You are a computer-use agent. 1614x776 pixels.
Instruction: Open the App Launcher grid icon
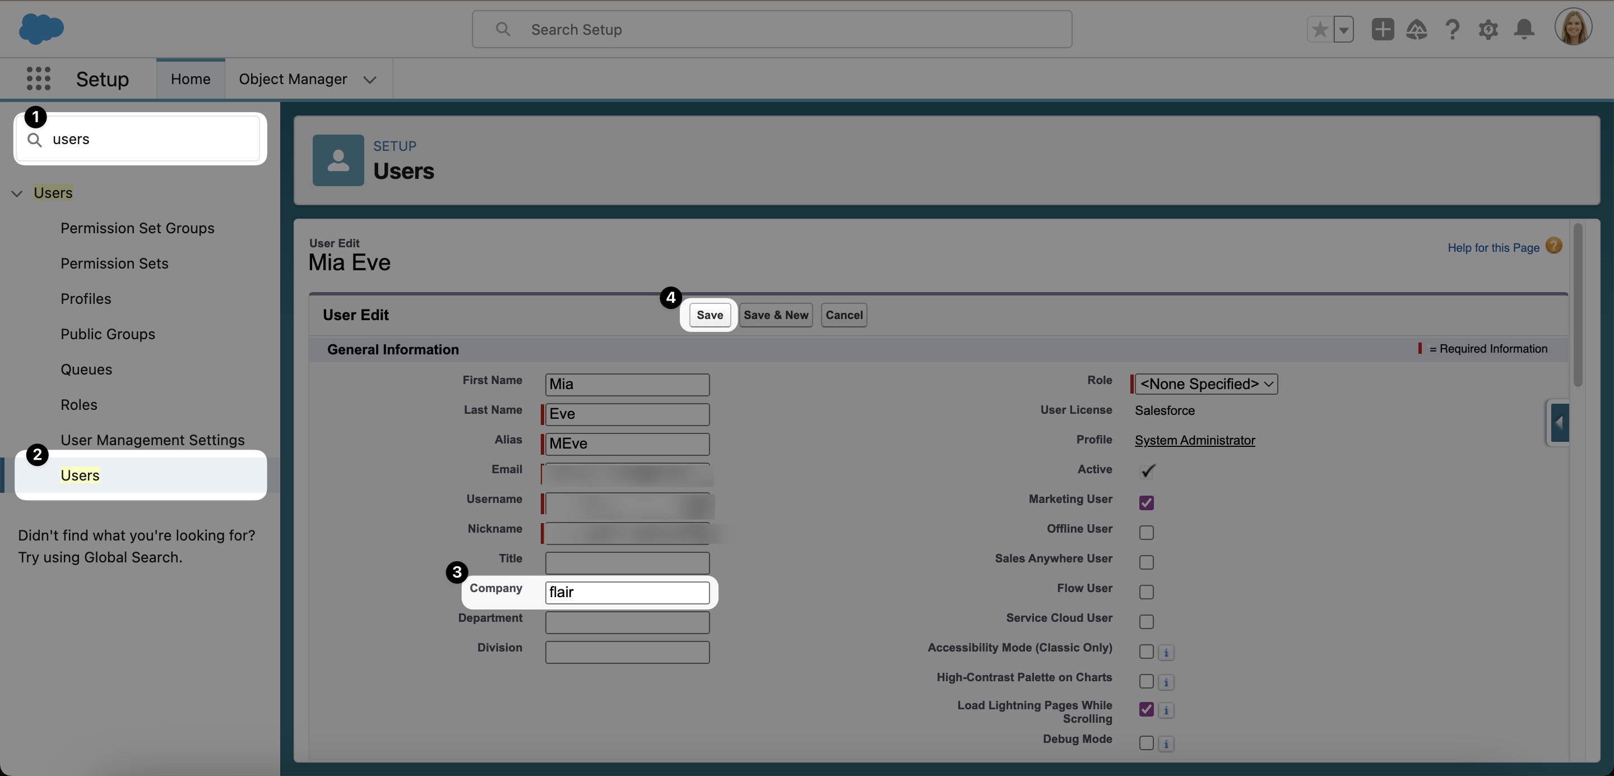[x=38, y=78]
